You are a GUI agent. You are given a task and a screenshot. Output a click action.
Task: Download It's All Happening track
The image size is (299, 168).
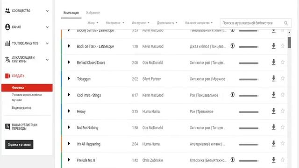pos(273,144)
